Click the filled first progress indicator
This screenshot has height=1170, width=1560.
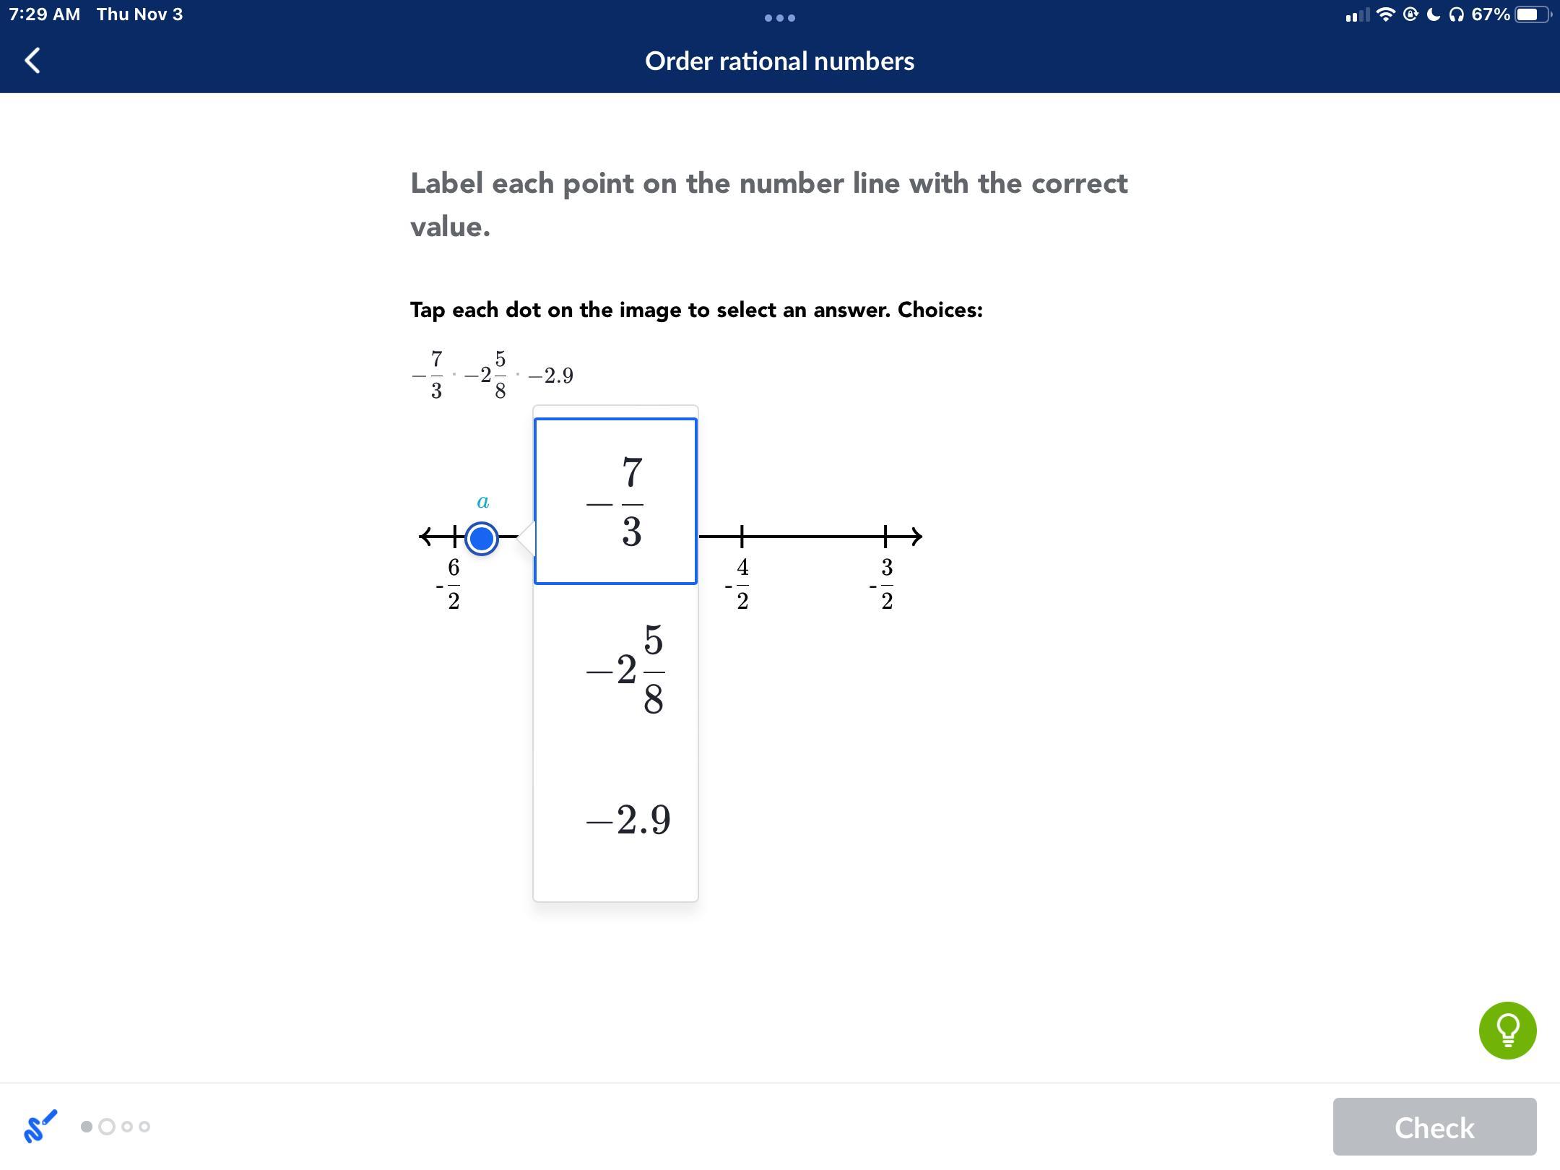click(x=86, y=1126)
